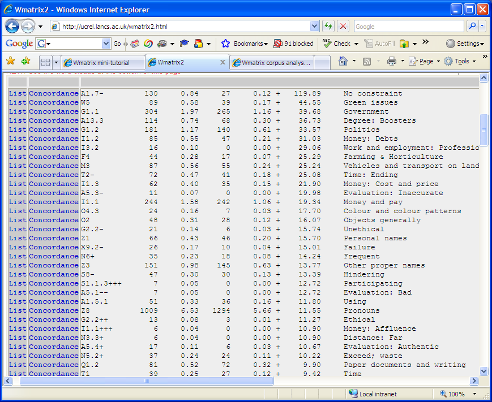Expand the address bar URL dropdown
The width and height of the screenshot is (492, 402).
(315, 27)
